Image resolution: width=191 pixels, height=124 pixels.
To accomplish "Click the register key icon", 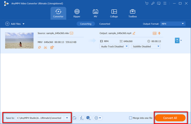I will pos(153,3).
